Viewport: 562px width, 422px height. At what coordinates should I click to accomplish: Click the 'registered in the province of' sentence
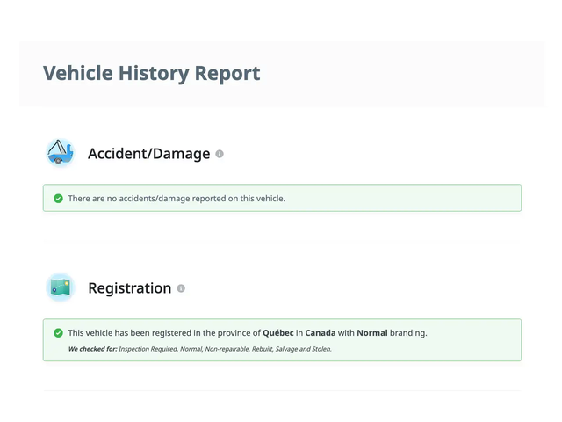[x=248, y=333]
